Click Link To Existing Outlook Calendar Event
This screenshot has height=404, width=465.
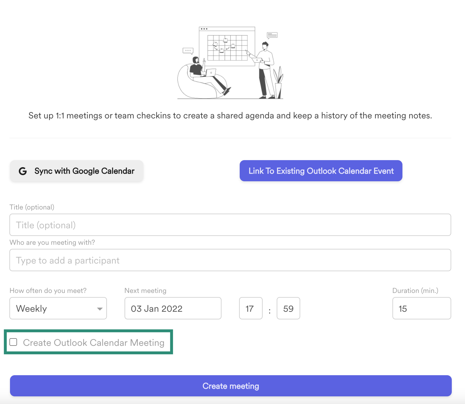pos(321,171)
